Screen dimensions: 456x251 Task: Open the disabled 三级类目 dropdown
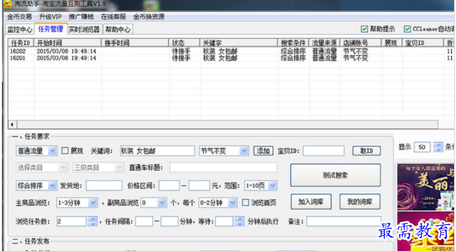point(98,168)
